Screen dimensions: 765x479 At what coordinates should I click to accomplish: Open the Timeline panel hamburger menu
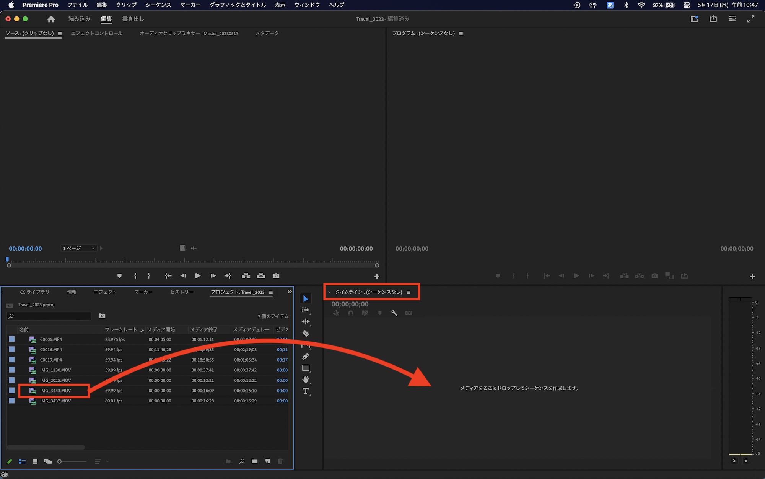[409, 292]
